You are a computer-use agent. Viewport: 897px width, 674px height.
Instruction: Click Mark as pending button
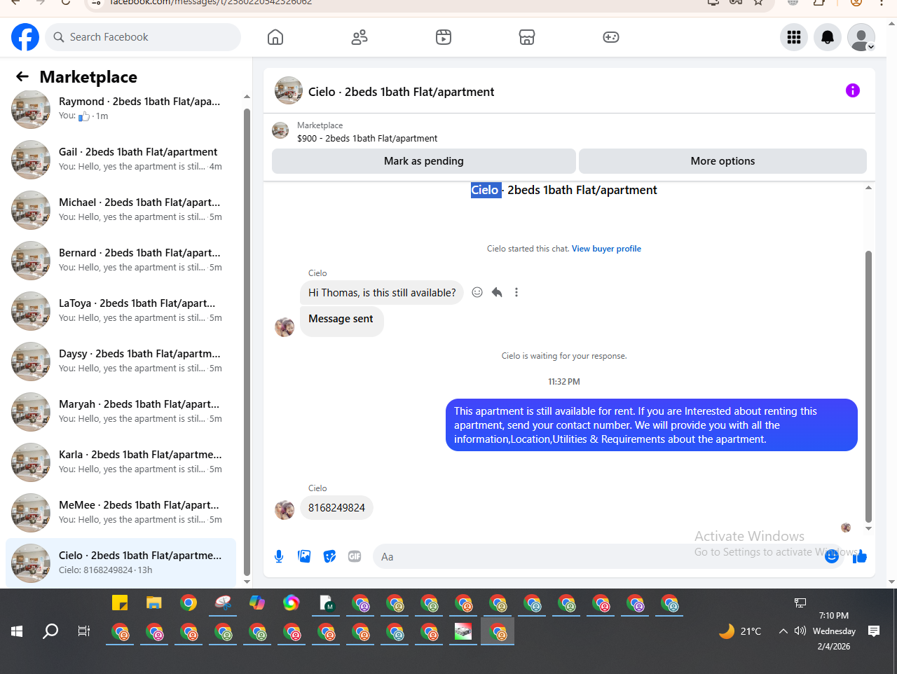(424, 161)
